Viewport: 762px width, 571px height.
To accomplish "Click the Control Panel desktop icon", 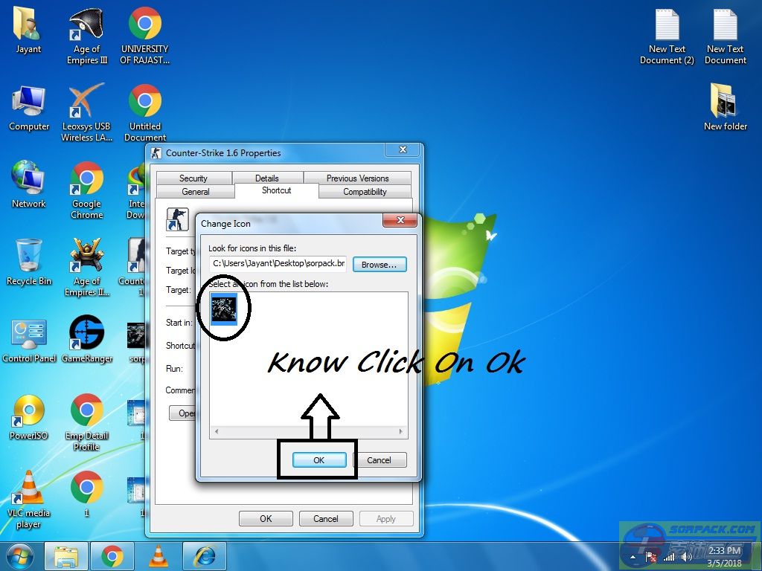I will pyautogui.click(x=29, y=338).
